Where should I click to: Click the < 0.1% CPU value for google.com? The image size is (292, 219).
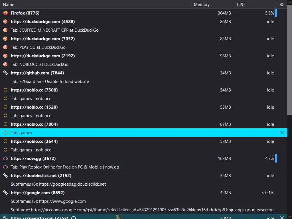[268, 193]
